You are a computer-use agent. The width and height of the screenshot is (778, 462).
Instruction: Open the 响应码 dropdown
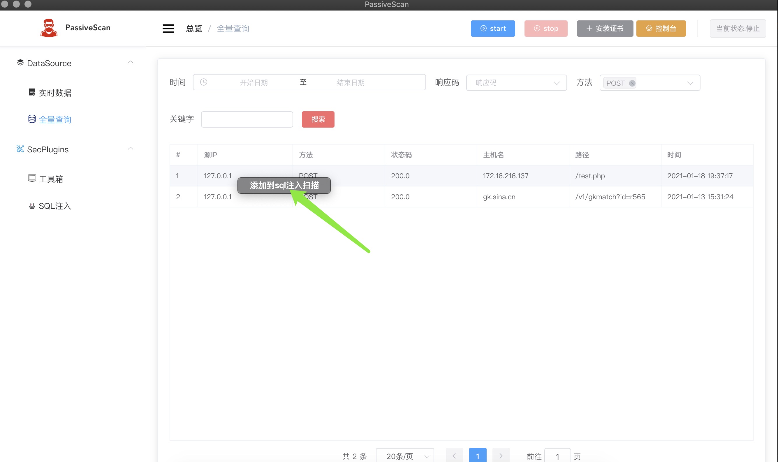click(516, 83)
